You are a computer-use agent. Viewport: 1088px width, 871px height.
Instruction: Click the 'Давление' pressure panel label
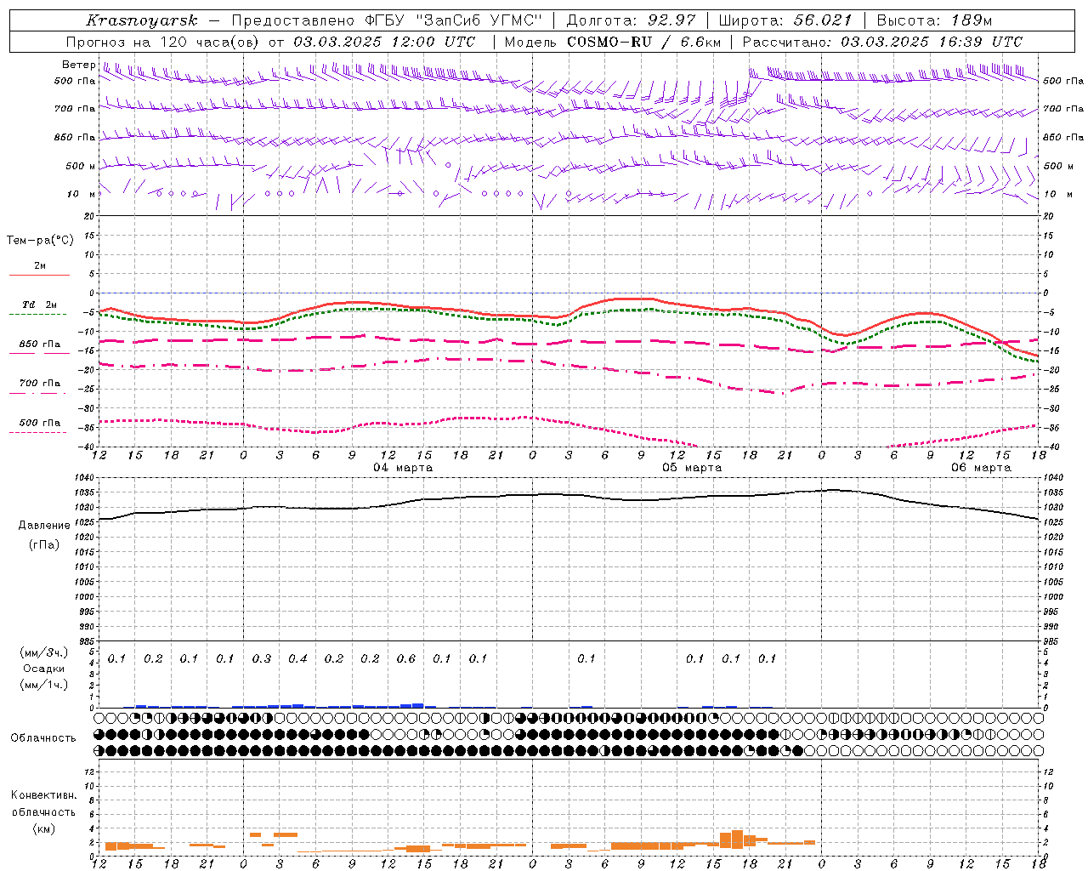tap(44, 526)
